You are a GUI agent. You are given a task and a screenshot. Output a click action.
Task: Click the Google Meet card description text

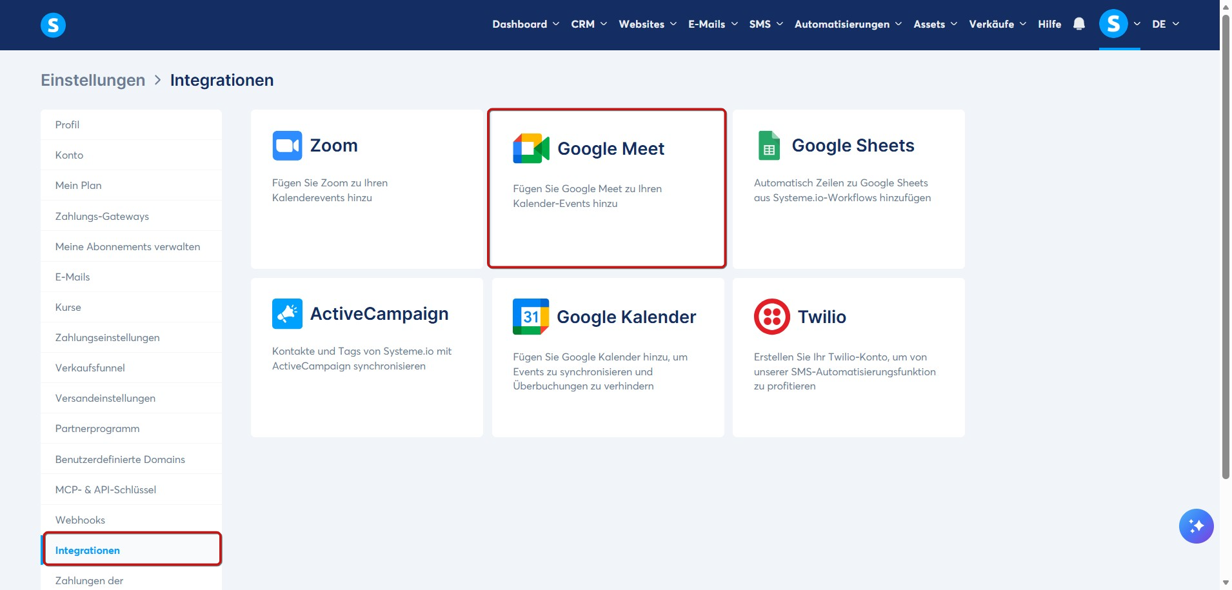[x=587, y=196]
